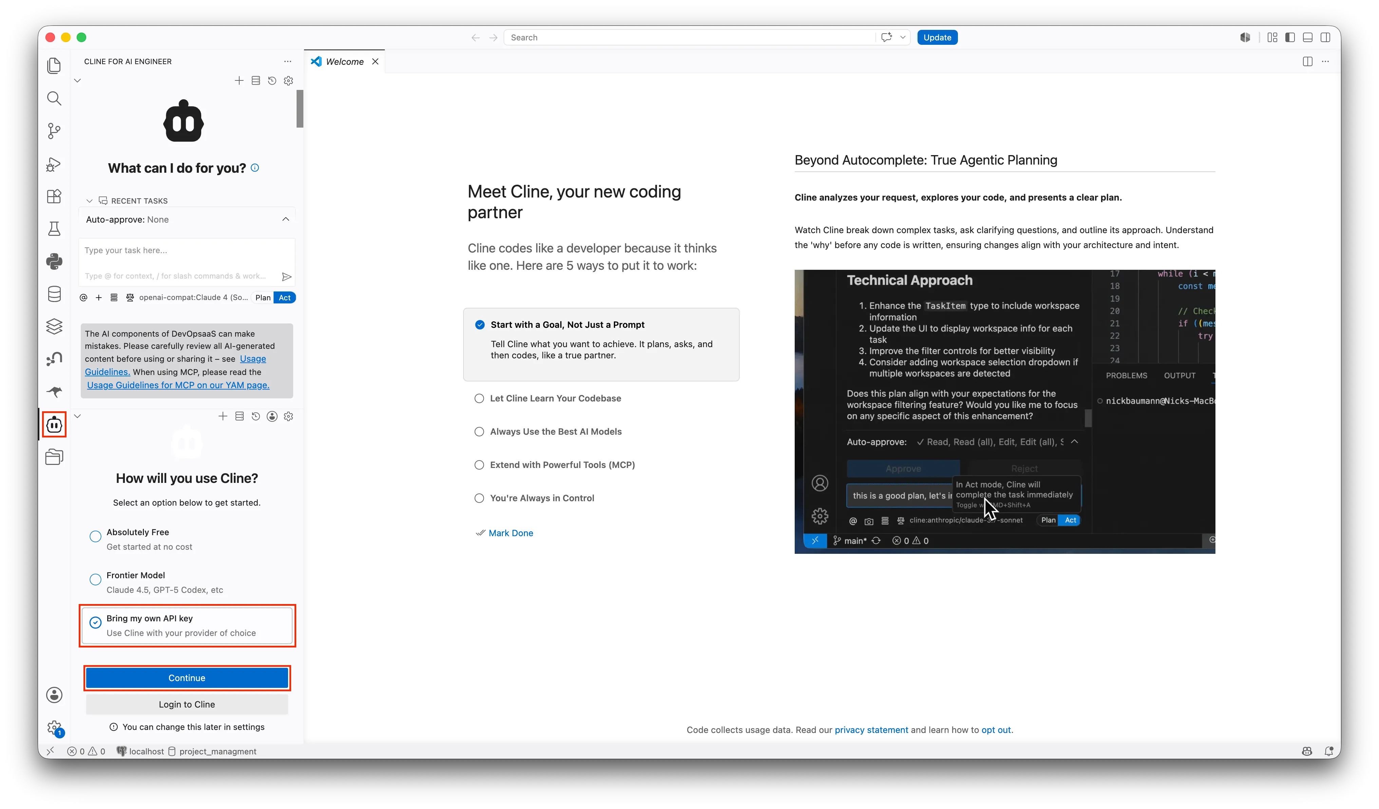Screen dimensions: 1379x809
Task: Collapse the top Cline panel chevron
Action: pyautogui.click(x=77, y=80)
